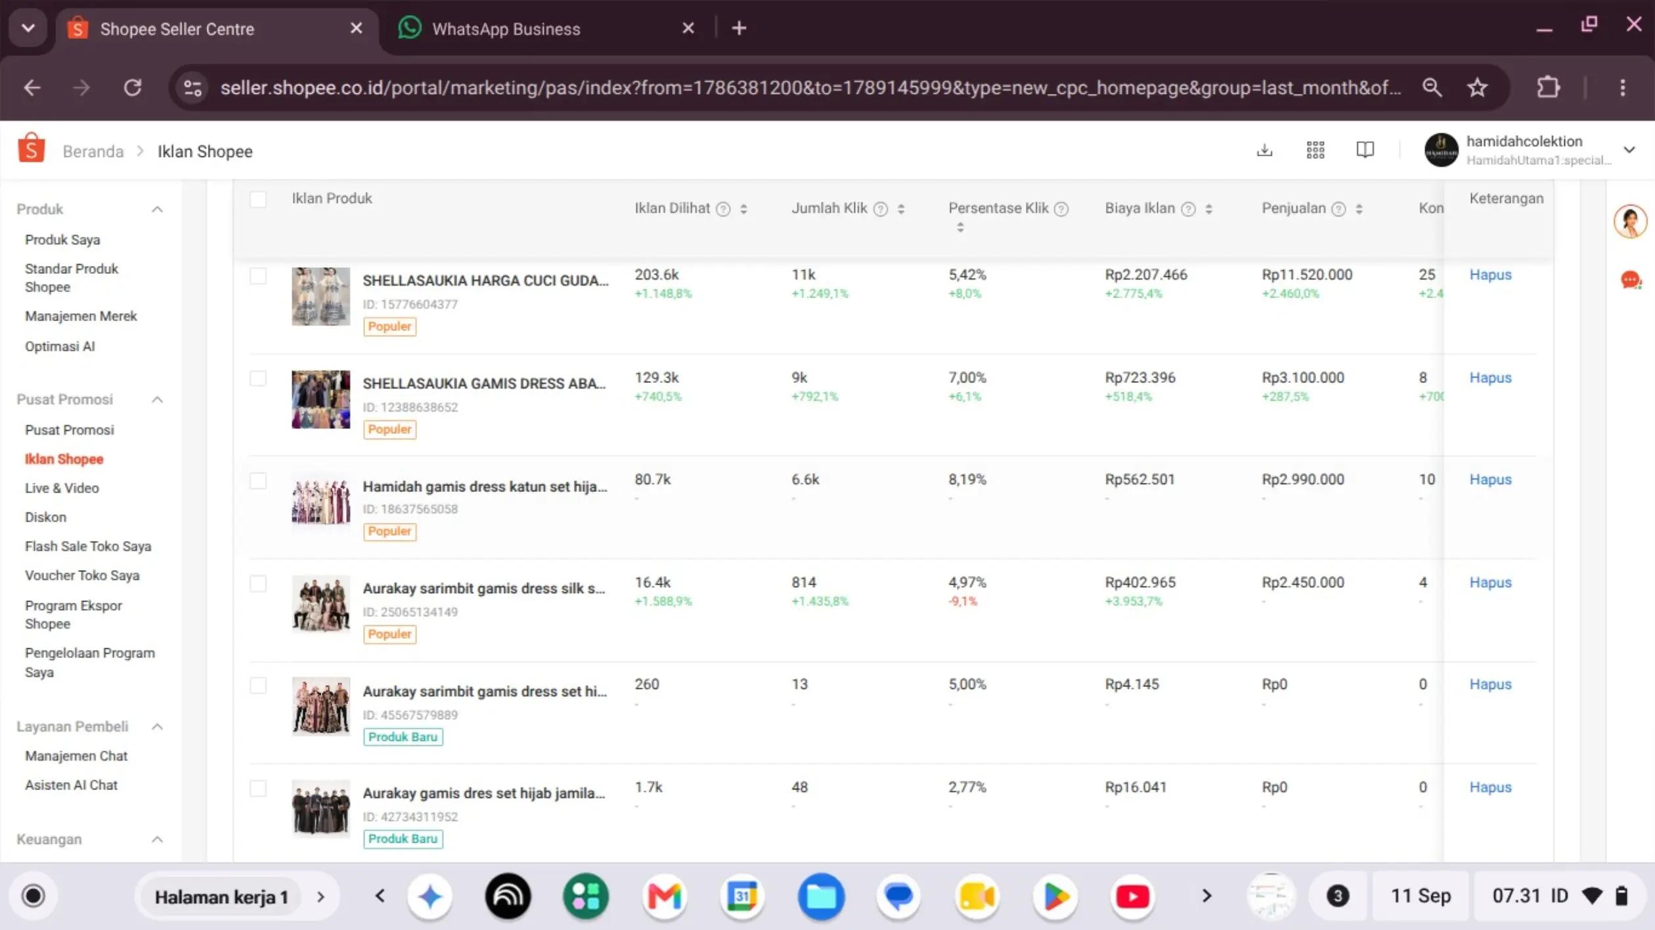Tick checkbox for Aurakay gamis dres set hijab jamila row
Viewport: 1655px width, 930px height.
click(258, 788)
